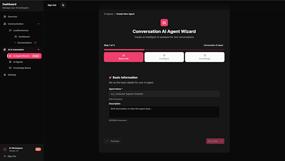Click the LeadConnector chat icon
The height and width of the screenshot is (161, 285).
[10, 30]
